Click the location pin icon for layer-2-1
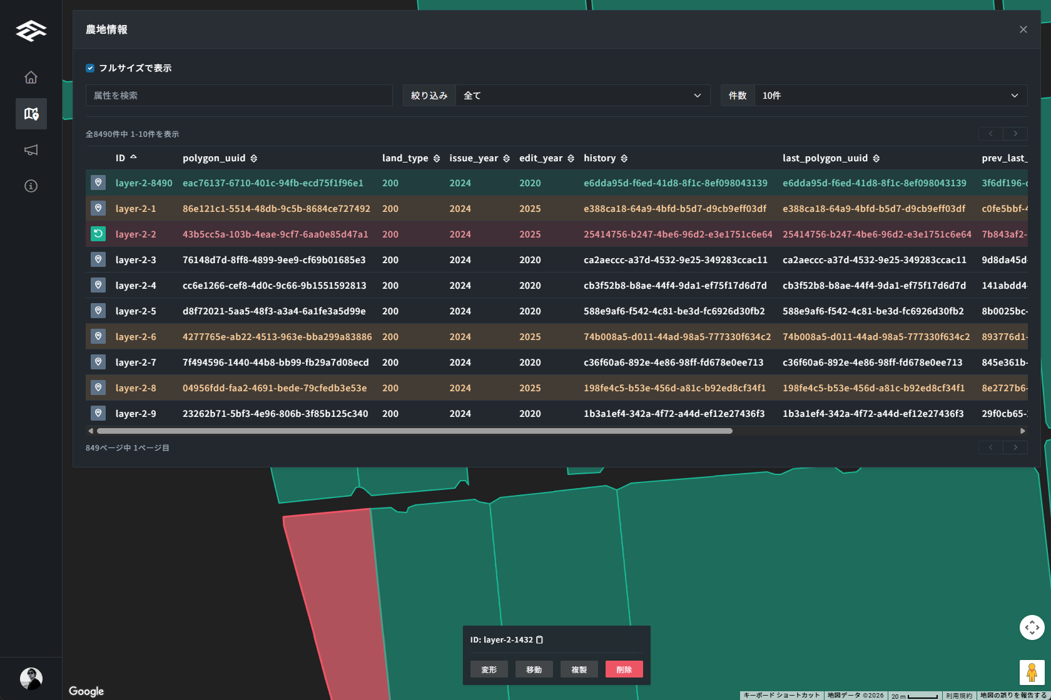This screenshot has width=1051, height=700. point(98,208)
